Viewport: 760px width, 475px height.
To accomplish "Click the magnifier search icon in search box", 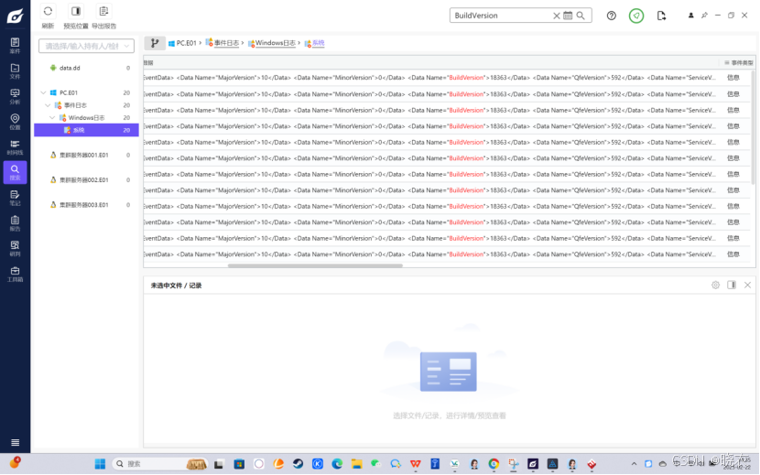I will point(581,16).
